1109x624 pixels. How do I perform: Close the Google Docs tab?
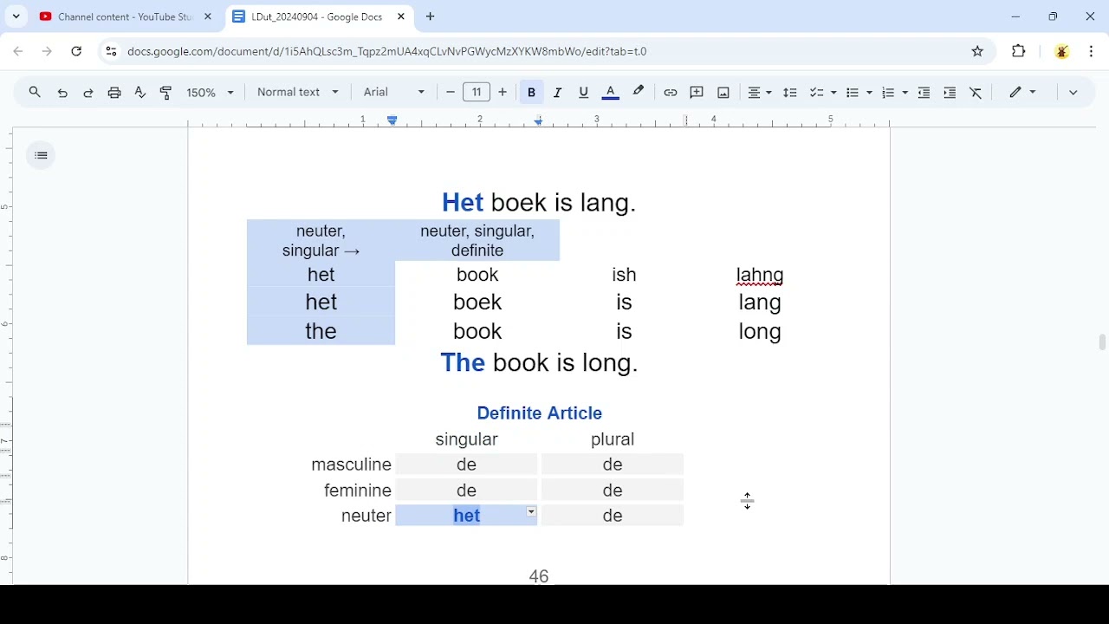click(401, 16)
